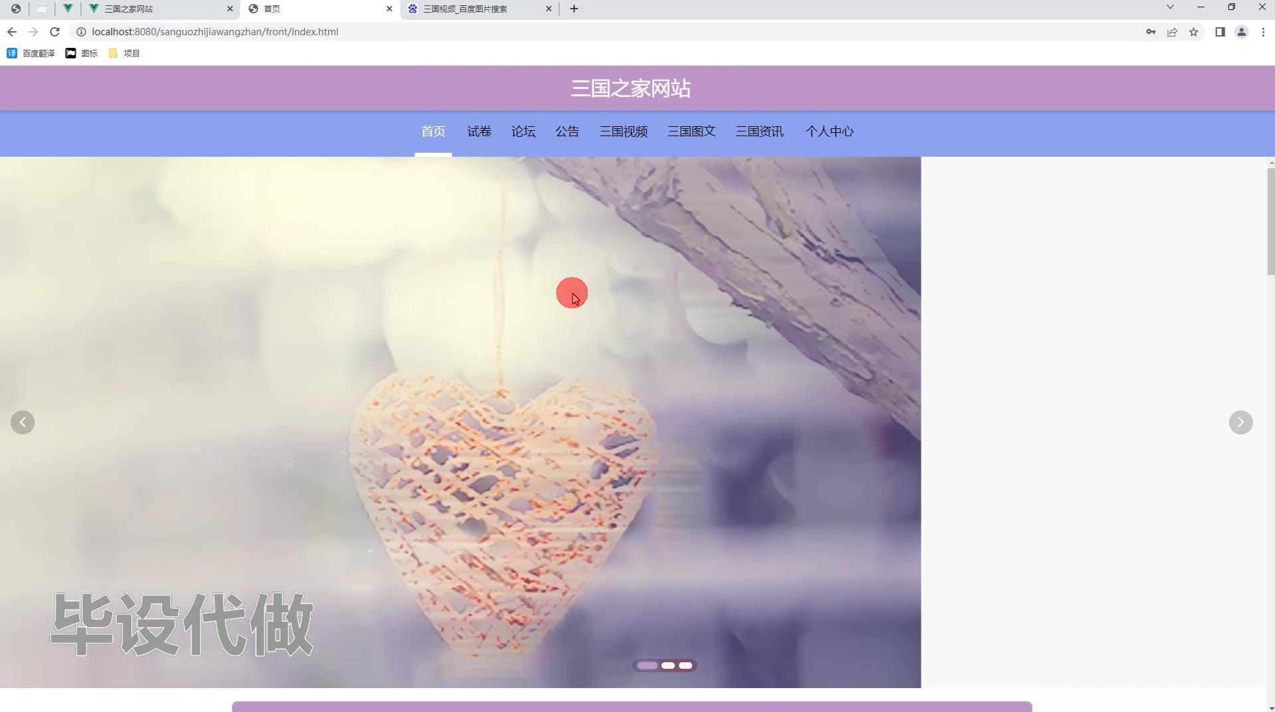
Task: Open saved passwords key icon
Action: click(1151, 32)
